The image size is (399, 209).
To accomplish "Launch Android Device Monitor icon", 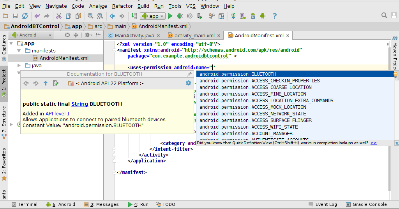I will pos(263,16).
